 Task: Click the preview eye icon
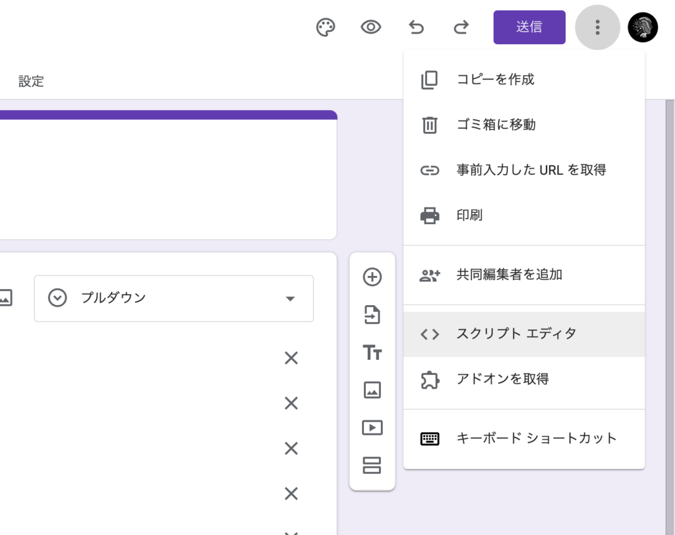371,27
